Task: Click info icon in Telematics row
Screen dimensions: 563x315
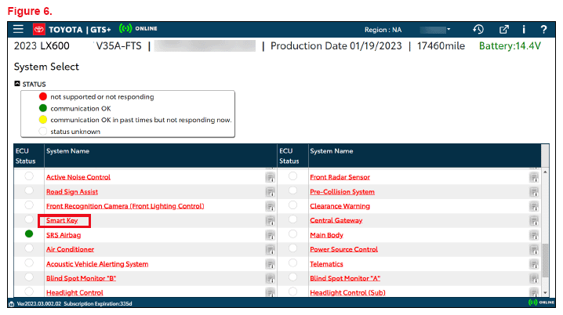Action: (x=534, y=264)
